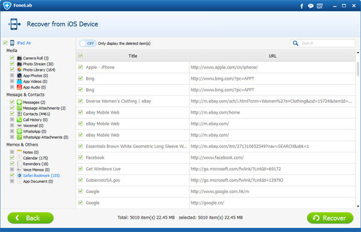
Task: Click the green Back button
Action: pos(31,218)
